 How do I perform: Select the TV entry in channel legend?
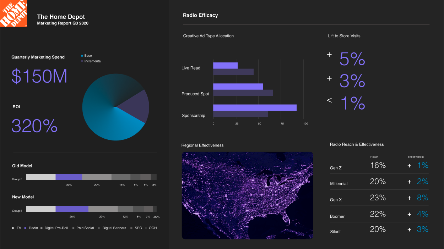click(16, 228)
